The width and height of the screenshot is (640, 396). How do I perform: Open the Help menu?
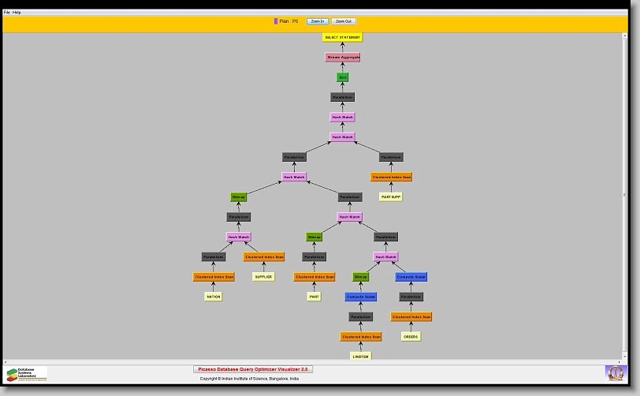pos(17,13)
